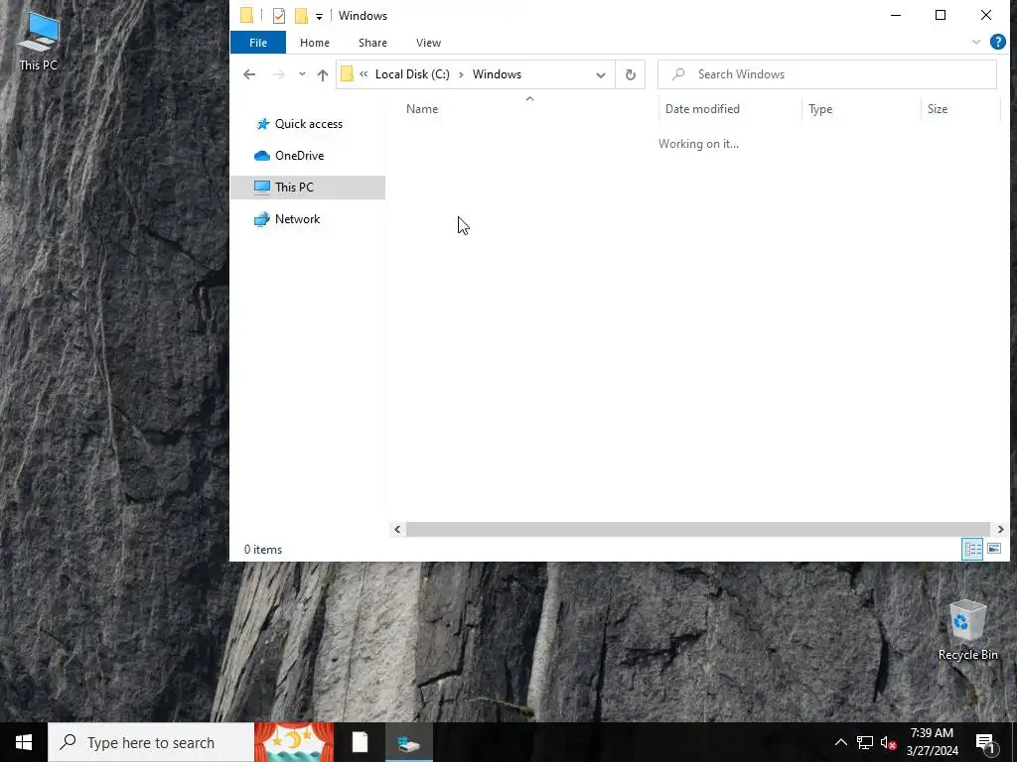
Task: Click the Properties quick access toolbar icon
Action: click(x=279, y=16)
